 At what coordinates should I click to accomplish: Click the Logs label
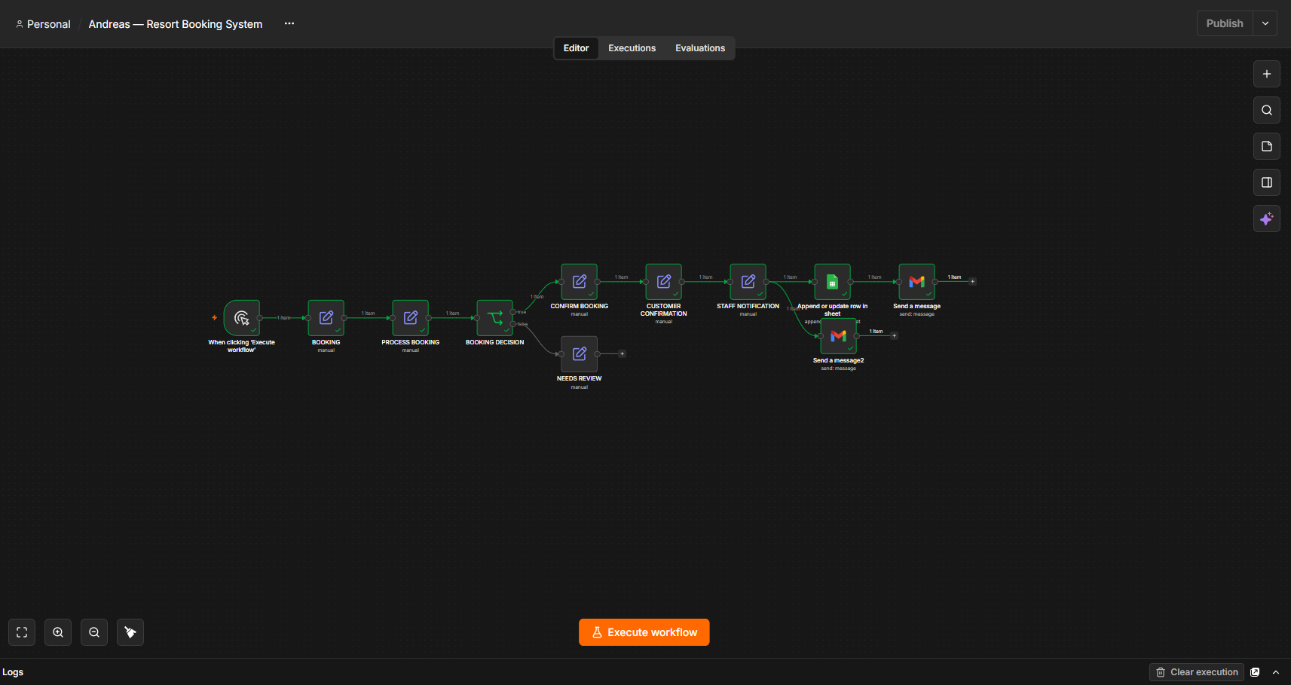[13, 672]
